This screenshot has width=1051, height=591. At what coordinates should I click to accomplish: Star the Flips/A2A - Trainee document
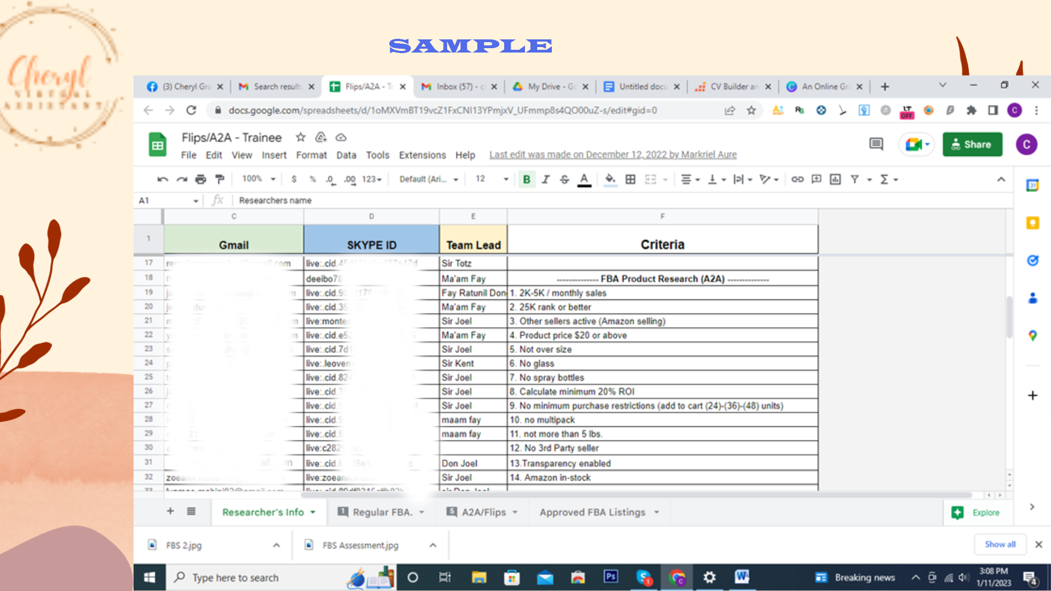pyautogui.click(x=301, y=137)
